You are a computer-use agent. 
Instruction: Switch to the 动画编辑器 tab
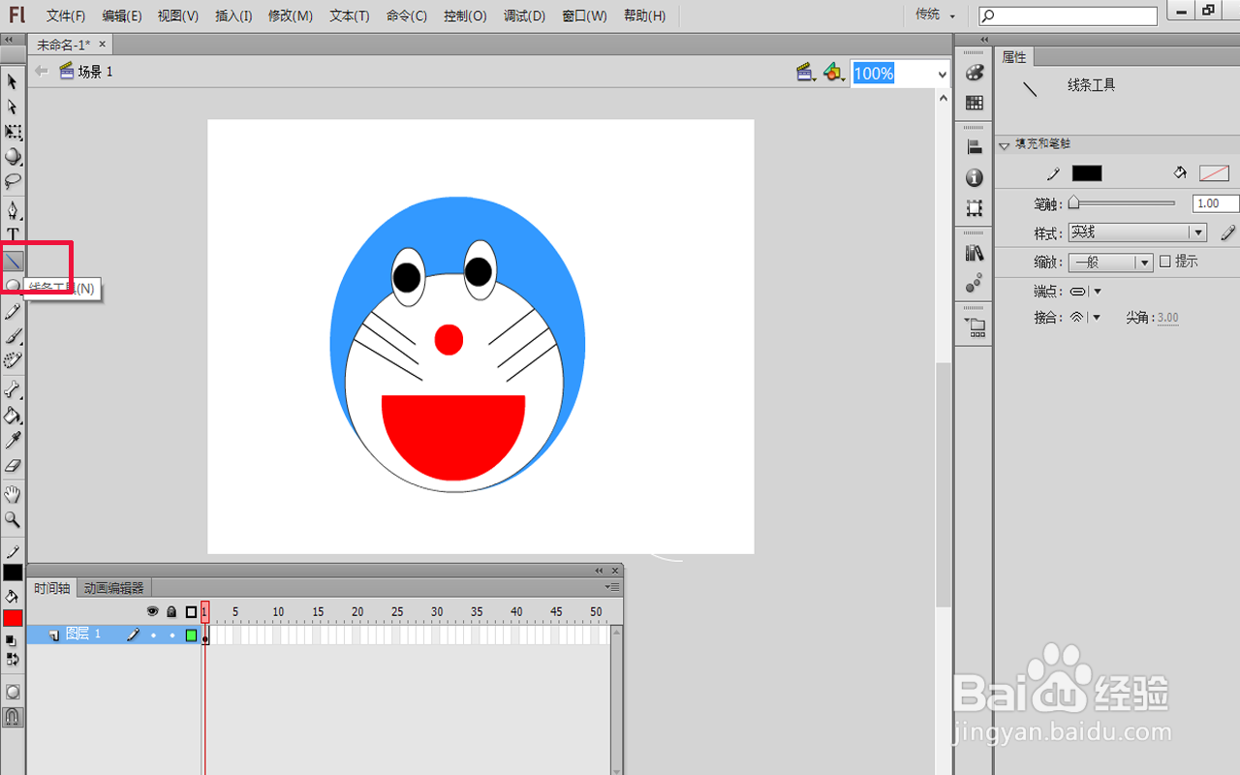113,588
